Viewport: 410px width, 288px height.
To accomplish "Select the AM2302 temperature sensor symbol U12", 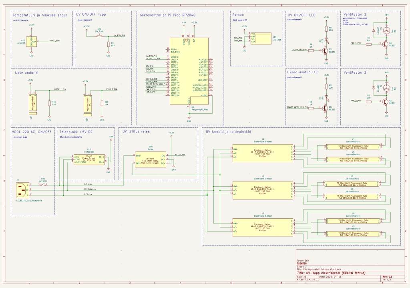I will coord(31,42).
